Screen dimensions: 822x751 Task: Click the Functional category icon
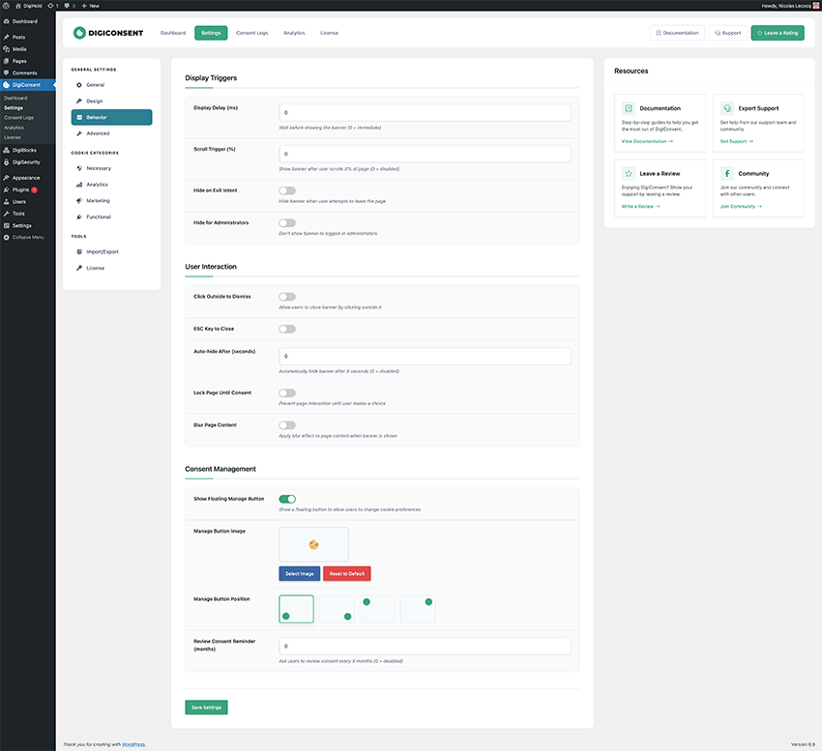pyautogui.click(x=79, y=217)
